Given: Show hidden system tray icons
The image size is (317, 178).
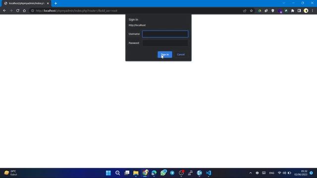Looking at the screenshot, I should click(x=251, y=173).
